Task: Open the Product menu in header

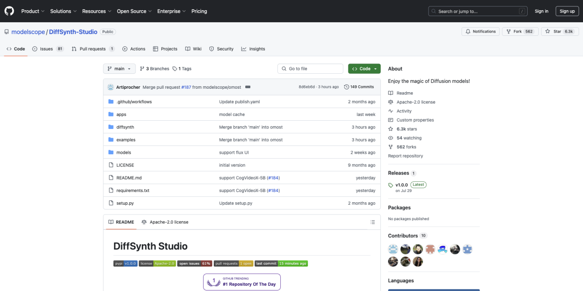Action: point(33,11)
